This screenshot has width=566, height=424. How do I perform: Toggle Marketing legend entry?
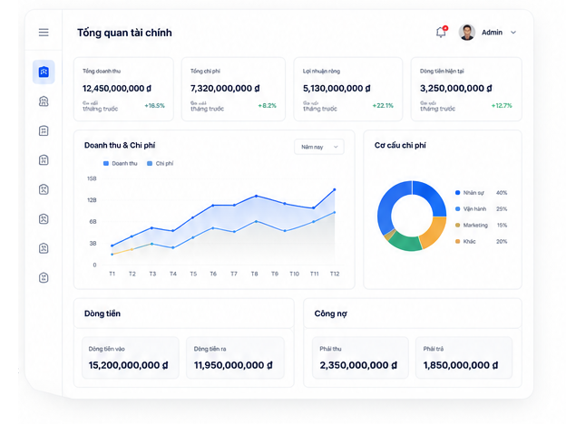click(481, 226)
